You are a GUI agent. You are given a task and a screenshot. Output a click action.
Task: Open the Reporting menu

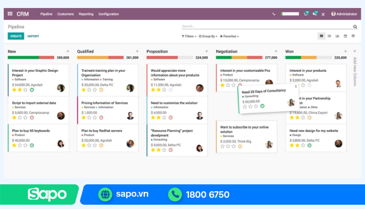86,14
